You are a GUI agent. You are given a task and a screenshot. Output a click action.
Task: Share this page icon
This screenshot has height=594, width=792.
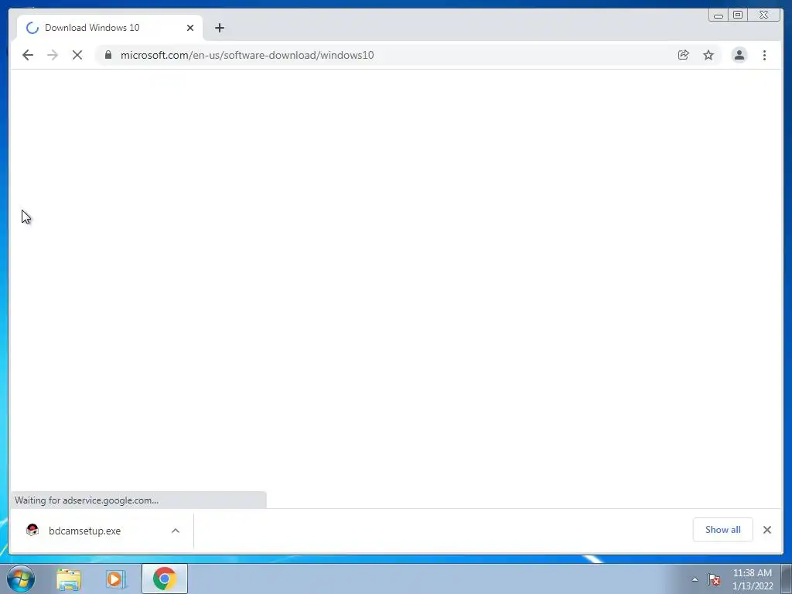coord(684,55)
